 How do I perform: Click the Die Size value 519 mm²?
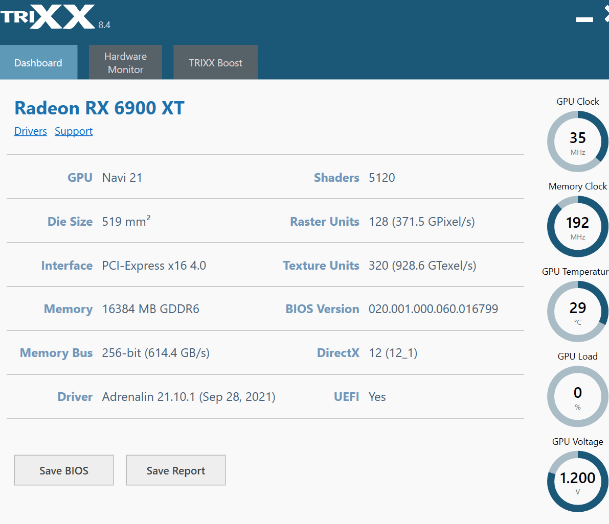coord(126,221)
